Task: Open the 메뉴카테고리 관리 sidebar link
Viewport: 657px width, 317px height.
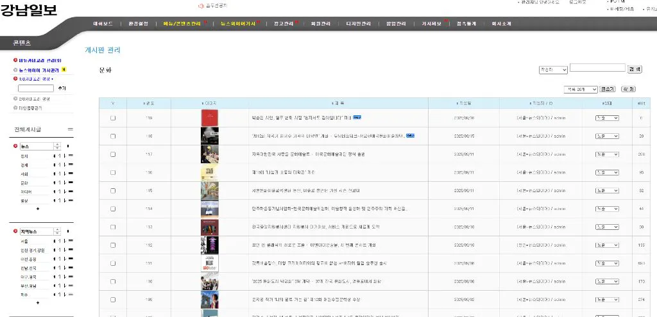Action: 40,61
